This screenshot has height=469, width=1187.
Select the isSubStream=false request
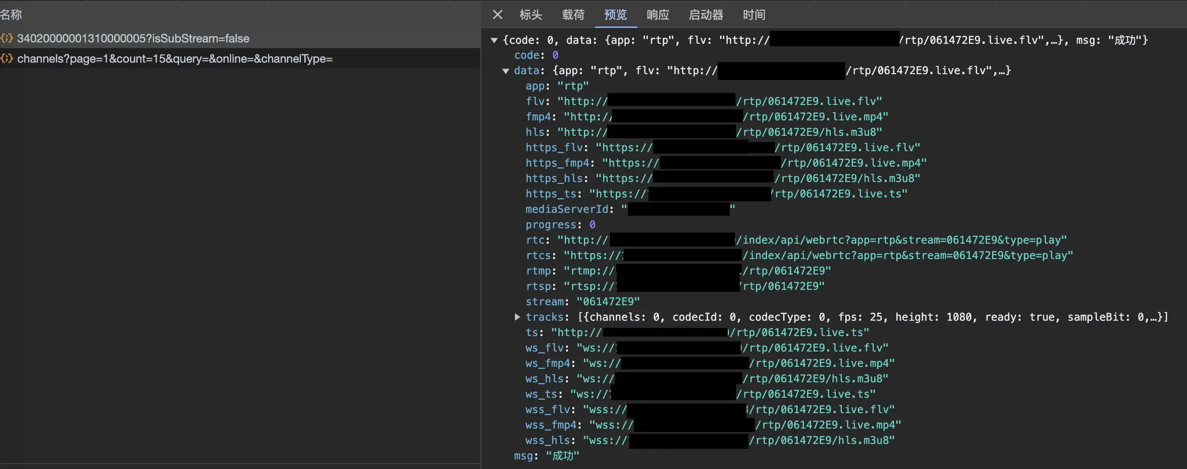click(x=133, y=39)
